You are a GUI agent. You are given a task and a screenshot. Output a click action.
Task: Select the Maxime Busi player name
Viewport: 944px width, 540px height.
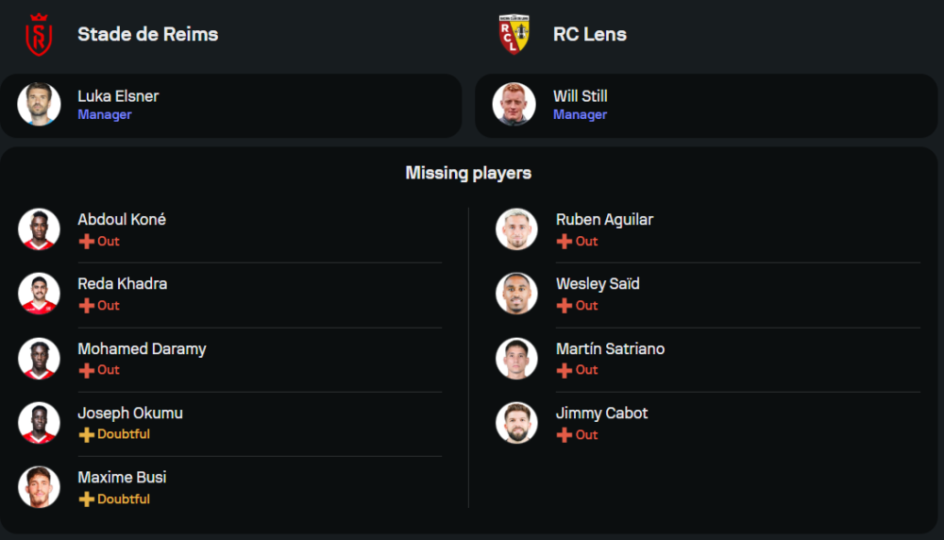[122, 478]
